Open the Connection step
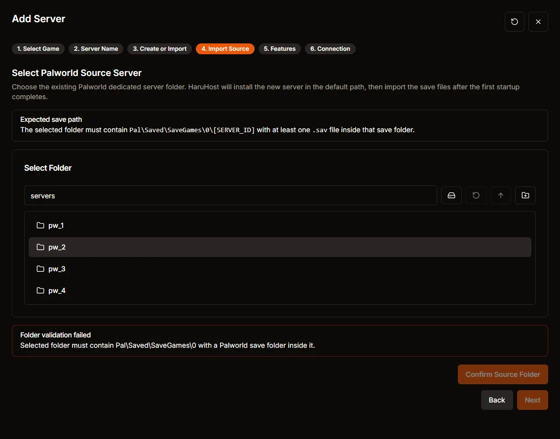The height and width of the screenshot is (439, 560). (x=330, y=49)
